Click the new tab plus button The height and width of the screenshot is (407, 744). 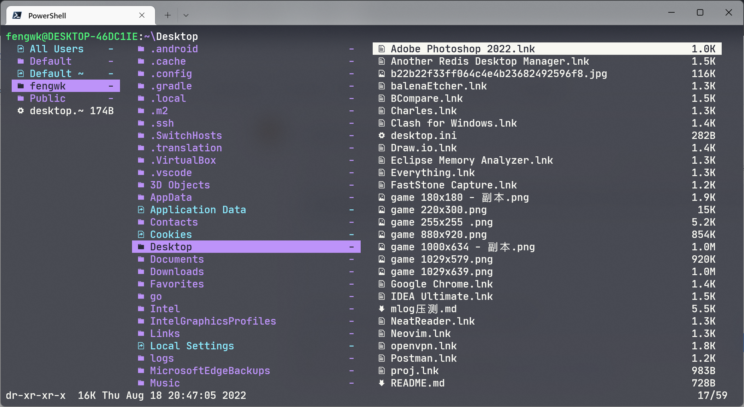pos(167,15)
